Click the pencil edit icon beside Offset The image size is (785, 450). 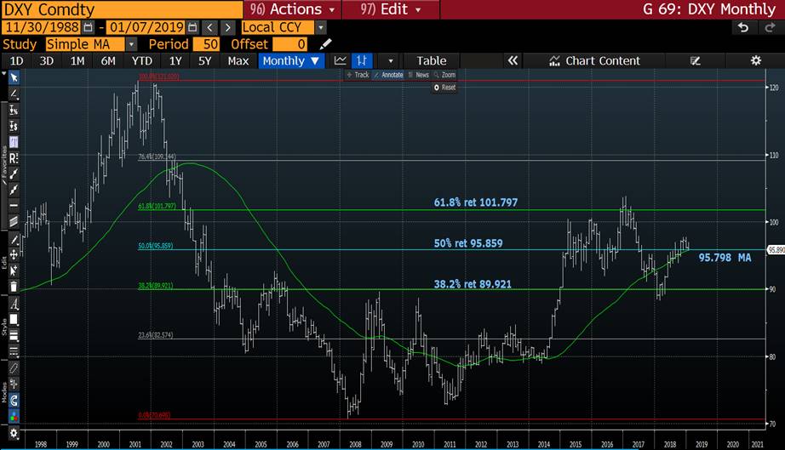[x=326, y=44]
